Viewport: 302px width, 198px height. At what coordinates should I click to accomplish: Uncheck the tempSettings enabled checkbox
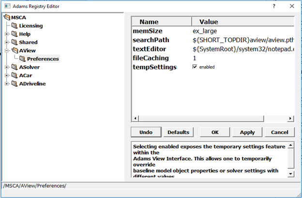click(195, 67)
